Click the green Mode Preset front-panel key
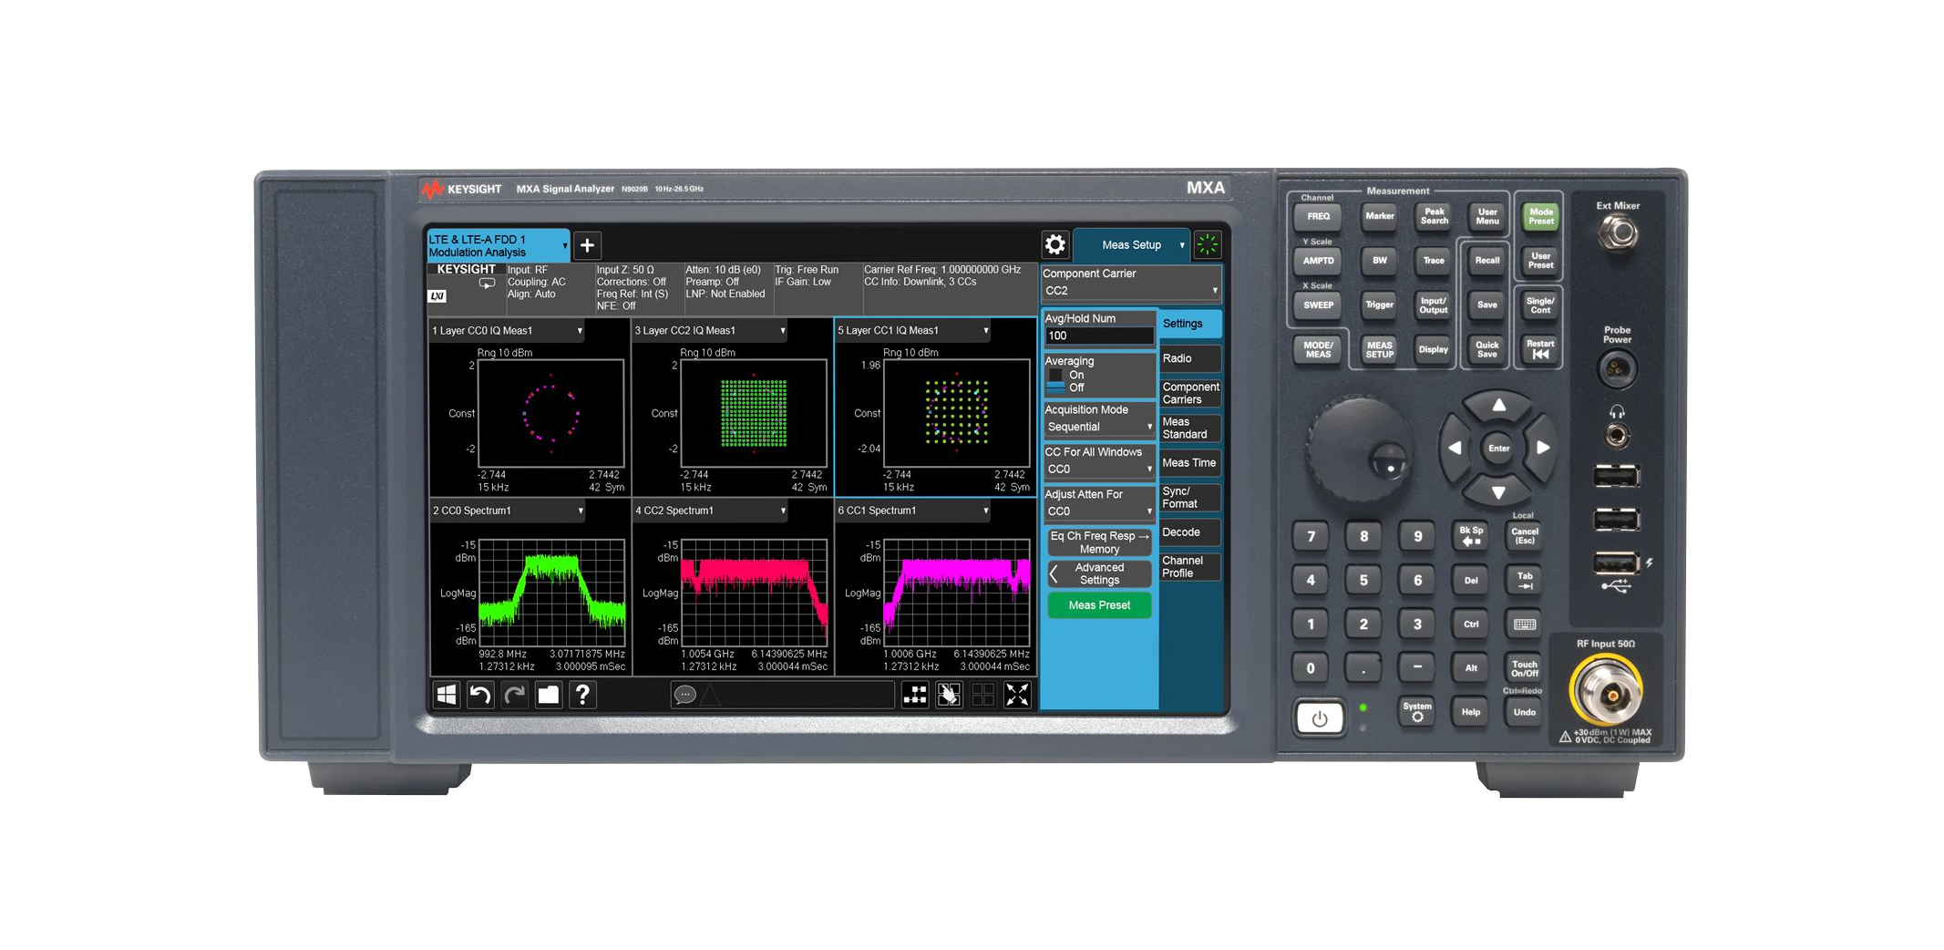The width and height of the screenshot is (1944, 950). [x=1540, y=216]
